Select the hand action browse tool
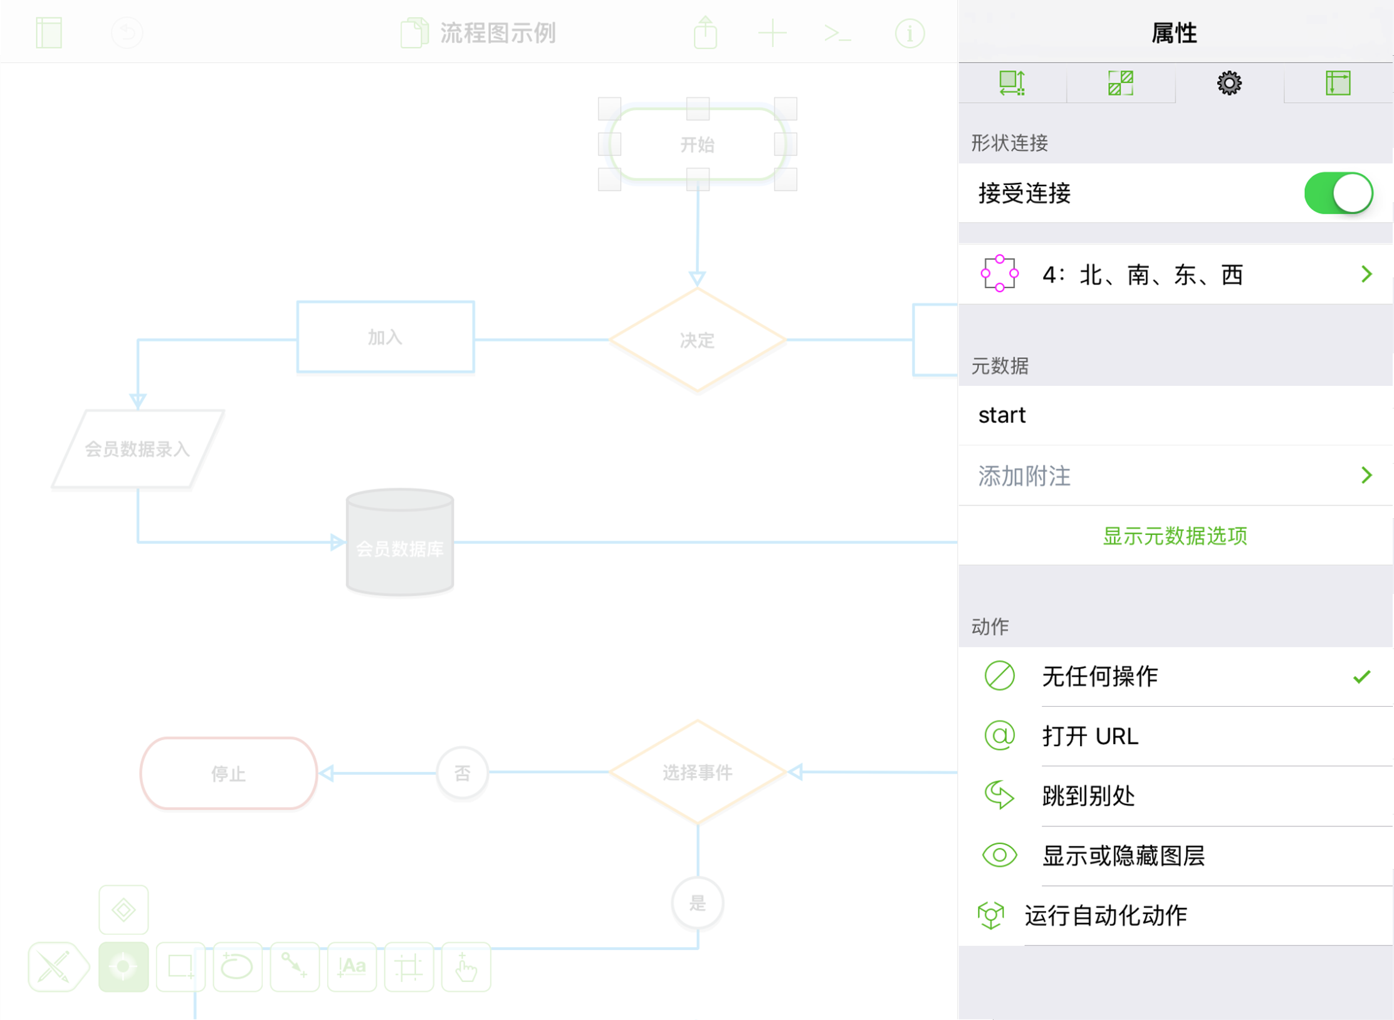 coord(466,967)
